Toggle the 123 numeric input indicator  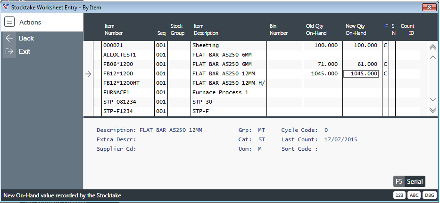click(x=399, y=195)
